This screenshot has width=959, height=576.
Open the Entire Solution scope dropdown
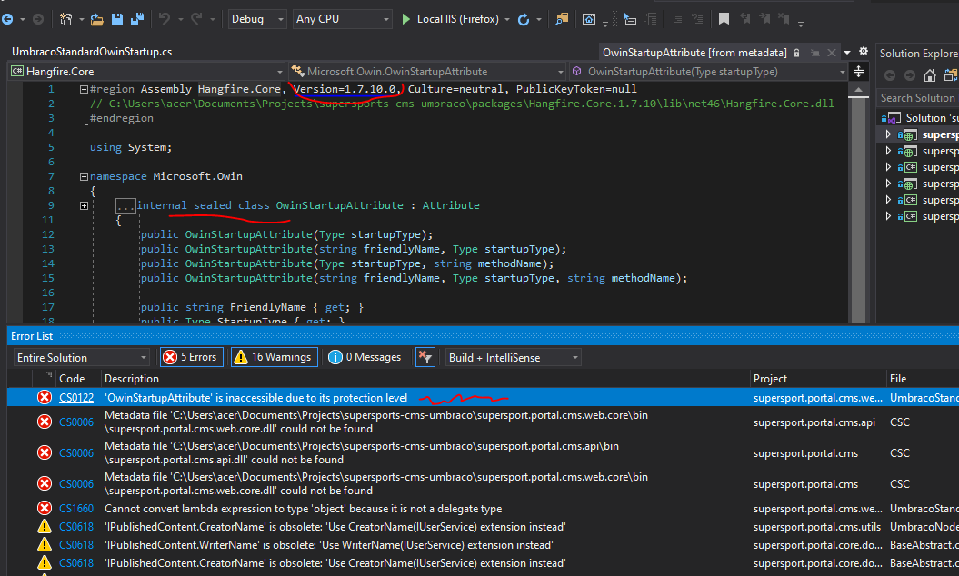tap(80, 358)
